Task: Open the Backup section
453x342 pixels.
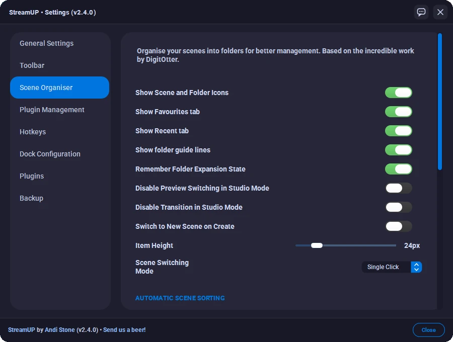Action: (x=59, y=198)
